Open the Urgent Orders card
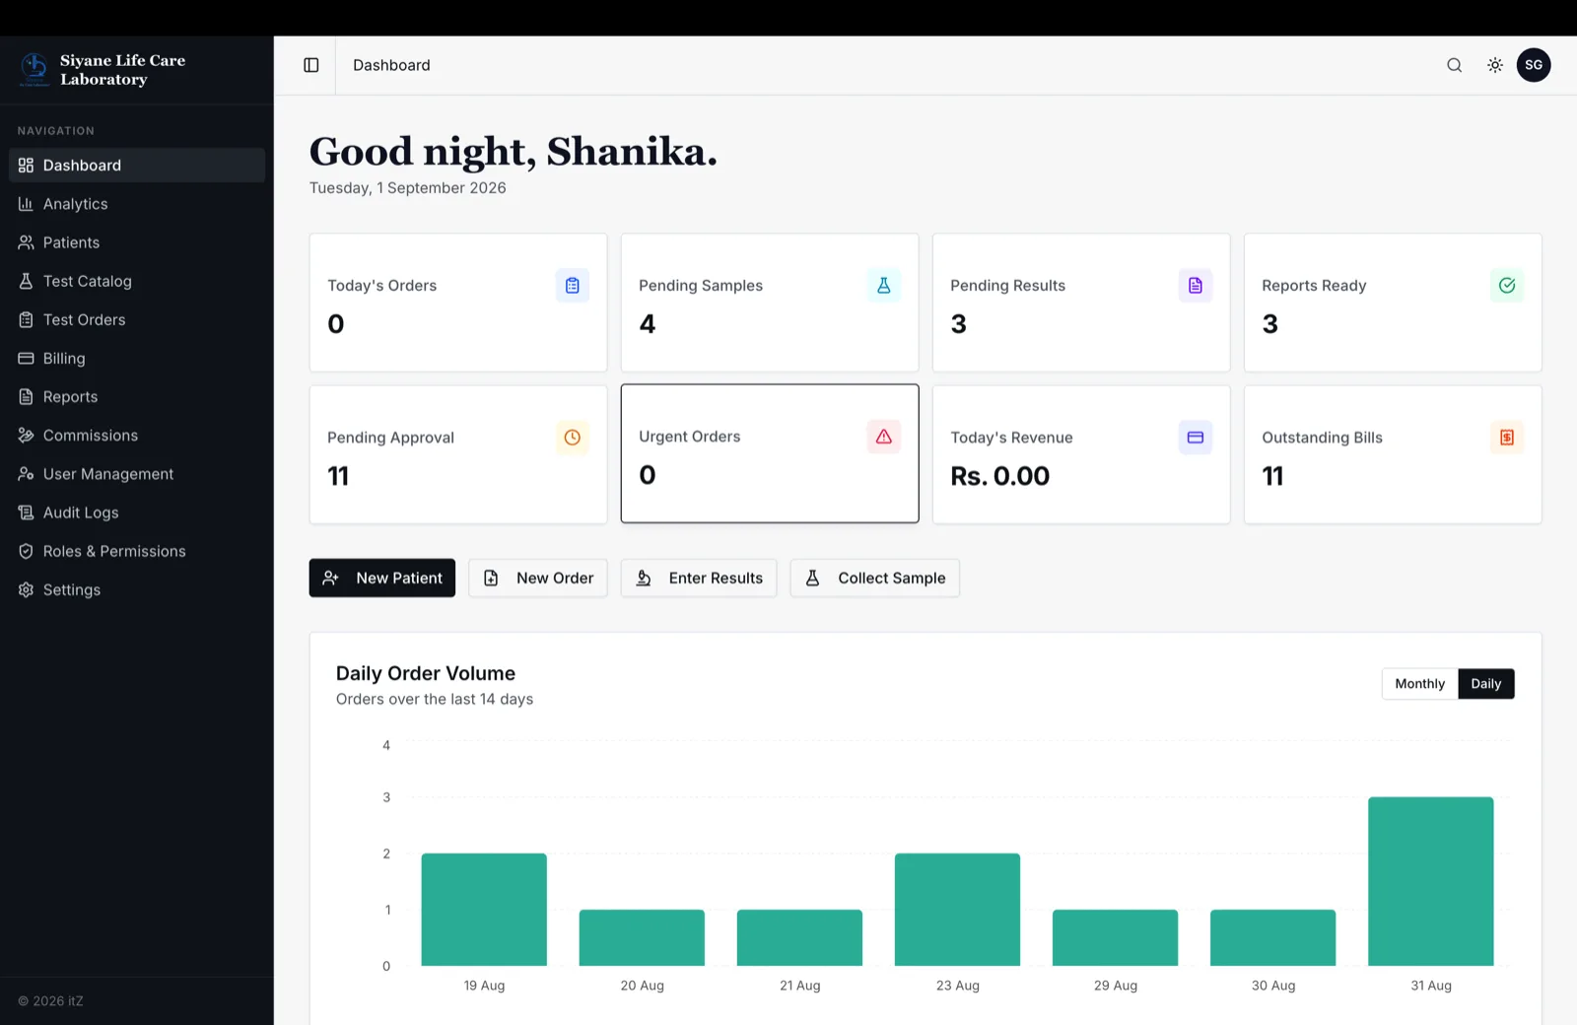 770,453
